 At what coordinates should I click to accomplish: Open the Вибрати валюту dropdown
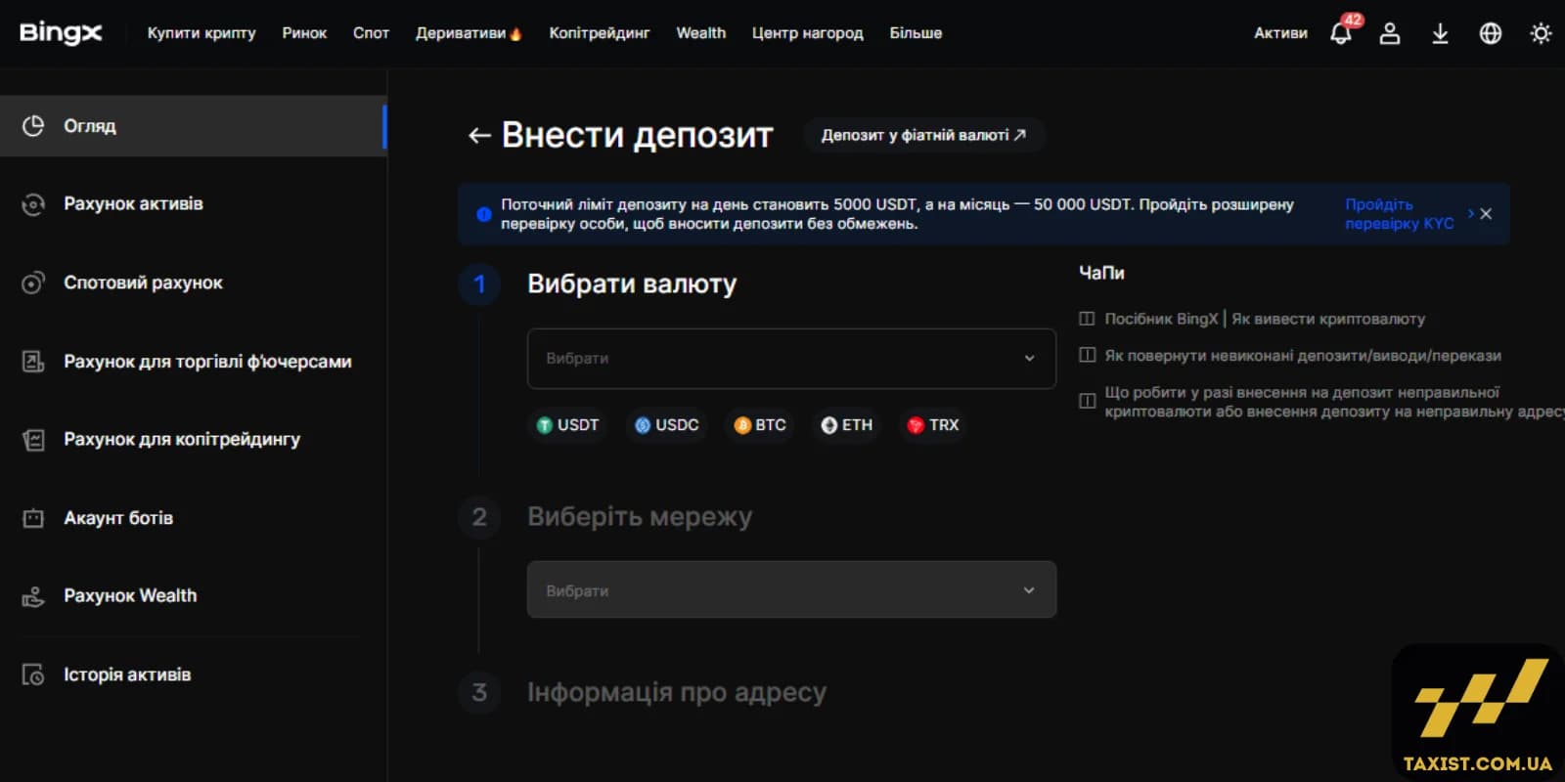tap(791, 359)
